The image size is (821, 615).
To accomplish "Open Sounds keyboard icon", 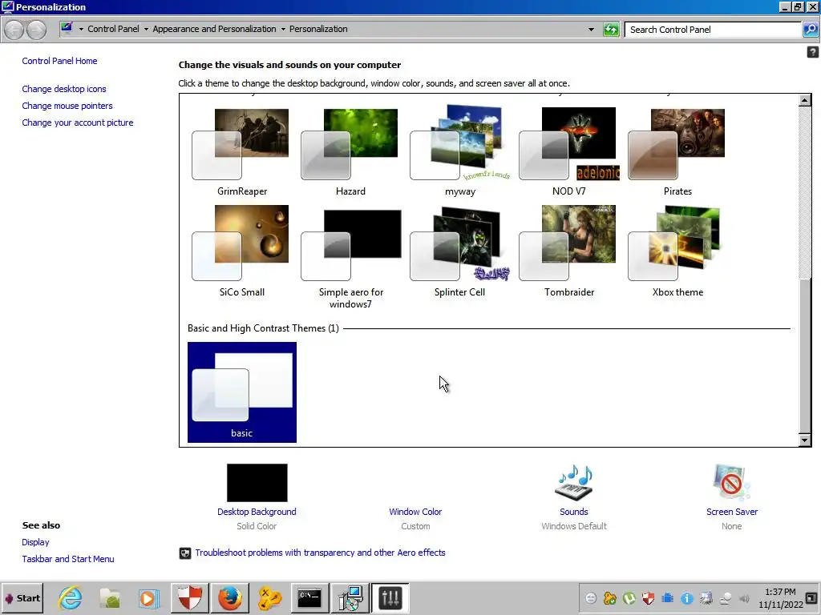I will point(574,483).
